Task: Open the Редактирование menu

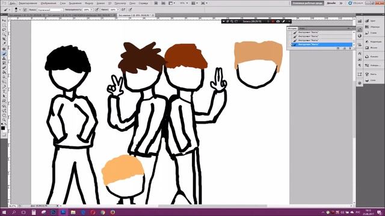Action: click(x=28, y=3)
